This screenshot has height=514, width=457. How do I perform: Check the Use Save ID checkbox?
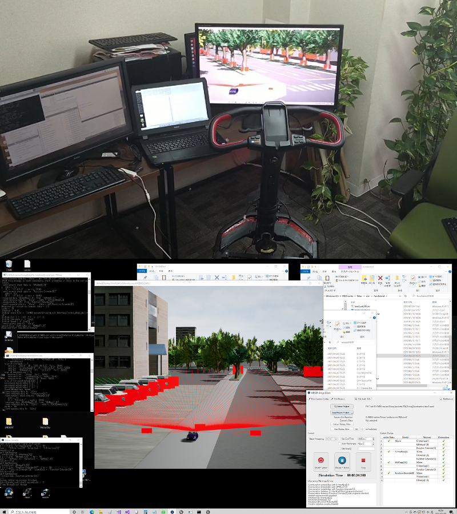[341, 449]
